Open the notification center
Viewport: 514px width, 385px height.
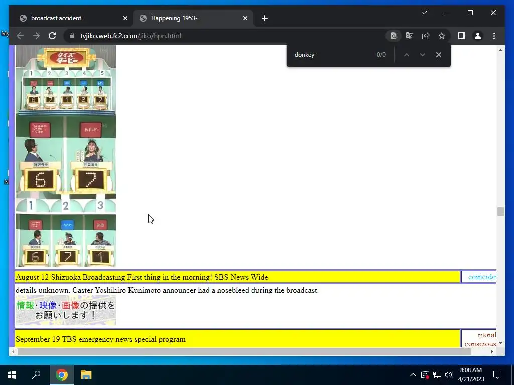(x=497, y=375)
